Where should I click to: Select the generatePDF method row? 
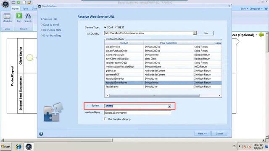tap(163, 75)
